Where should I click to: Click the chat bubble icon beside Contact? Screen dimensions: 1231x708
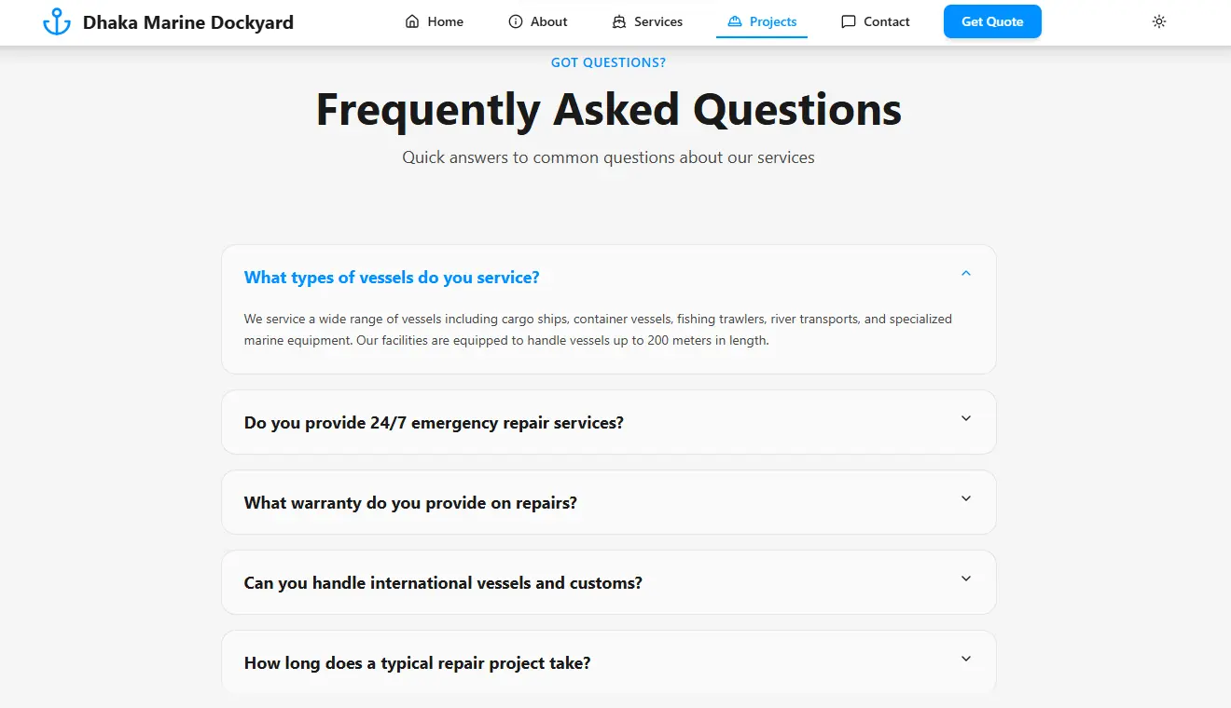pos(849,21)
